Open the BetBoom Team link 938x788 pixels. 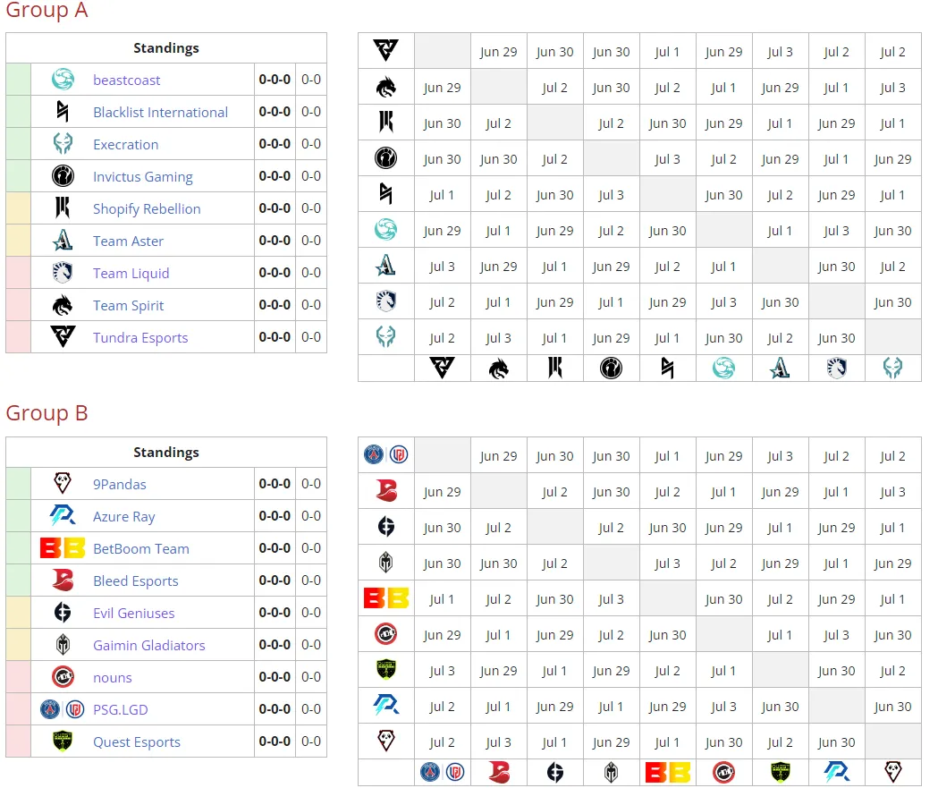point(140,549)
